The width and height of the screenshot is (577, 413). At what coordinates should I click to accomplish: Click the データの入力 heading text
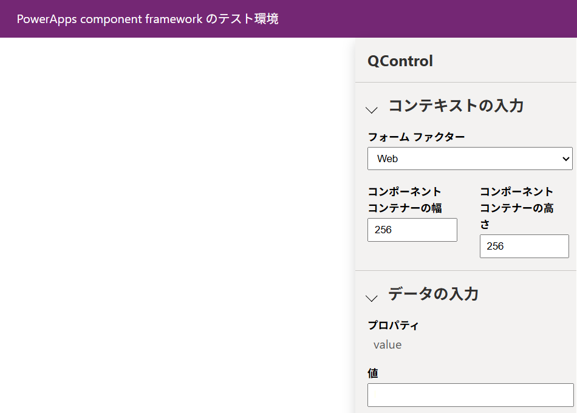tap(434, 294)
